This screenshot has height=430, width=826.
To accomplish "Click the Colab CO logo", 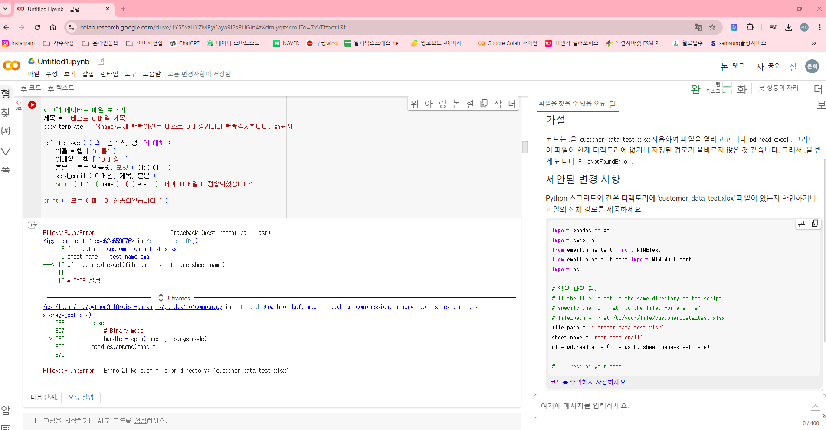I will pyautogui.click(x=12, y=65).
